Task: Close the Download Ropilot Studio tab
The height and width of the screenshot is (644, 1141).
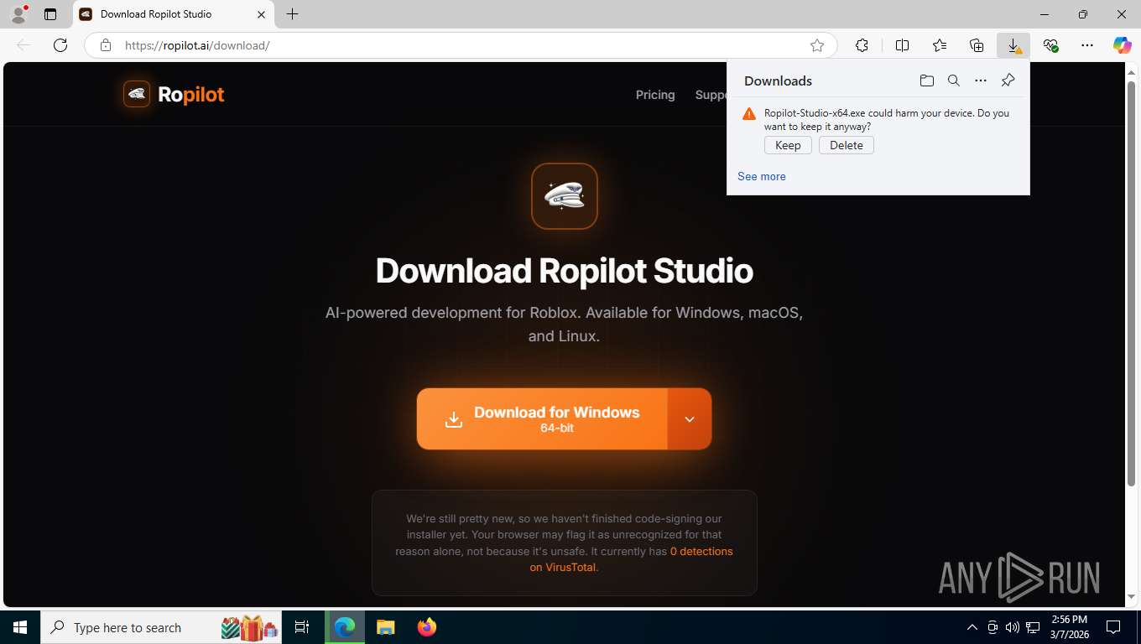Action: tap(261, 14)
